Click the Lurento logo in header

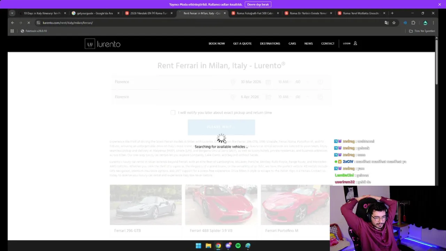point(102,44)
